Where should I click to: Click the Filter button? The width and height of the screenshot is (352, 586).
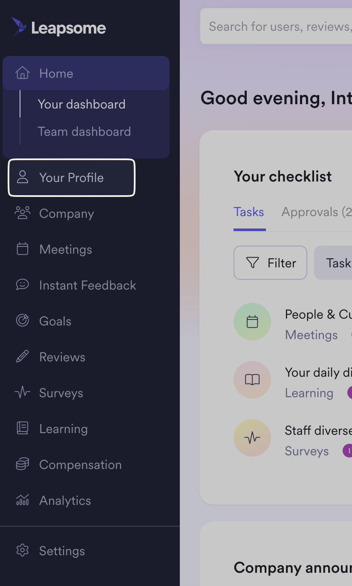tap(270, 263)
